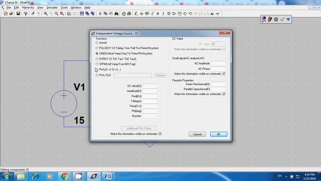Click the Cut scissors icon
This screenshot has height=181, width=321.
[100, 14]
